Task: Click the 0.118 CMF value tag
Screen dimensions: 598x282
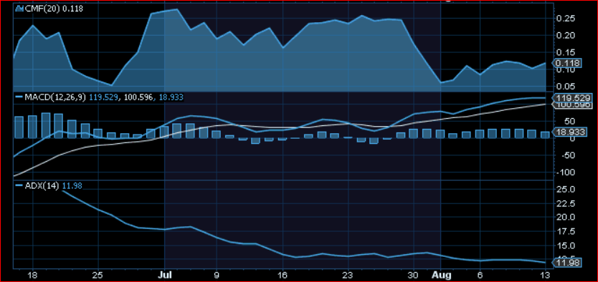Action: [567, 63]
